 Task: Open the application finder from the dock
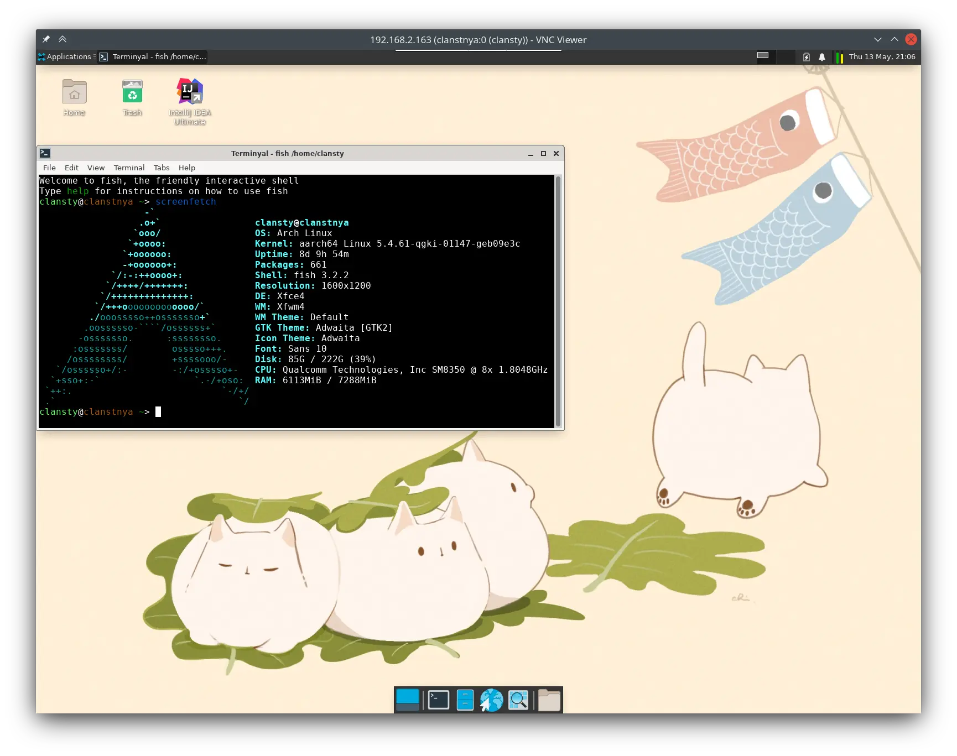click(518, 700)
